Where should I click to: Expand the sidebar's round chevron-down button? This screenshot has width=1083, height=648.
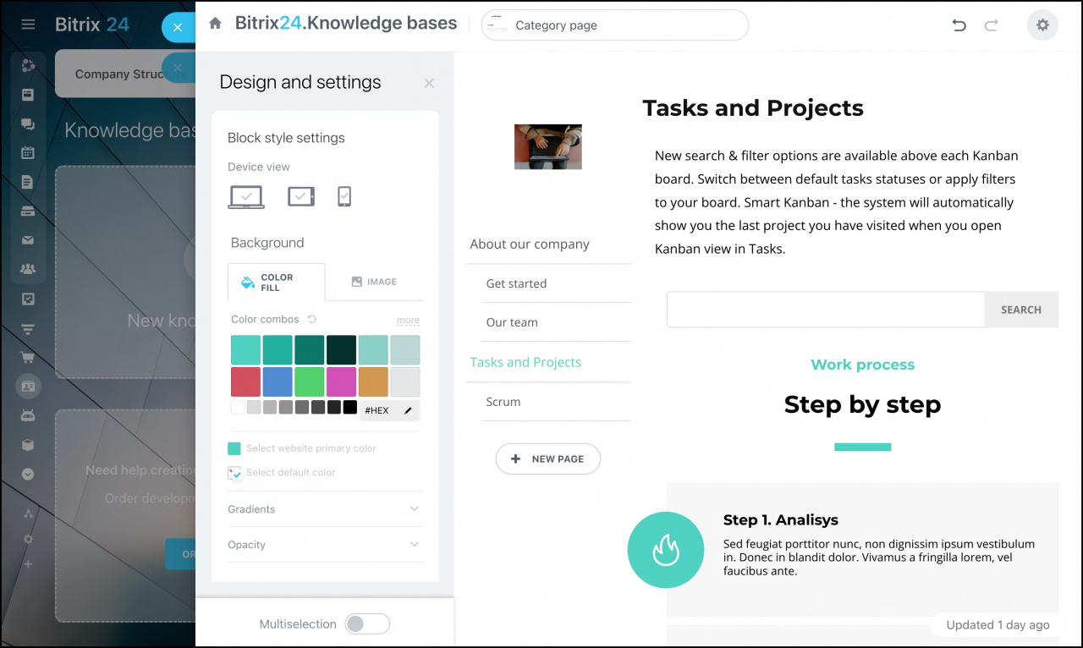pos(28,475)
